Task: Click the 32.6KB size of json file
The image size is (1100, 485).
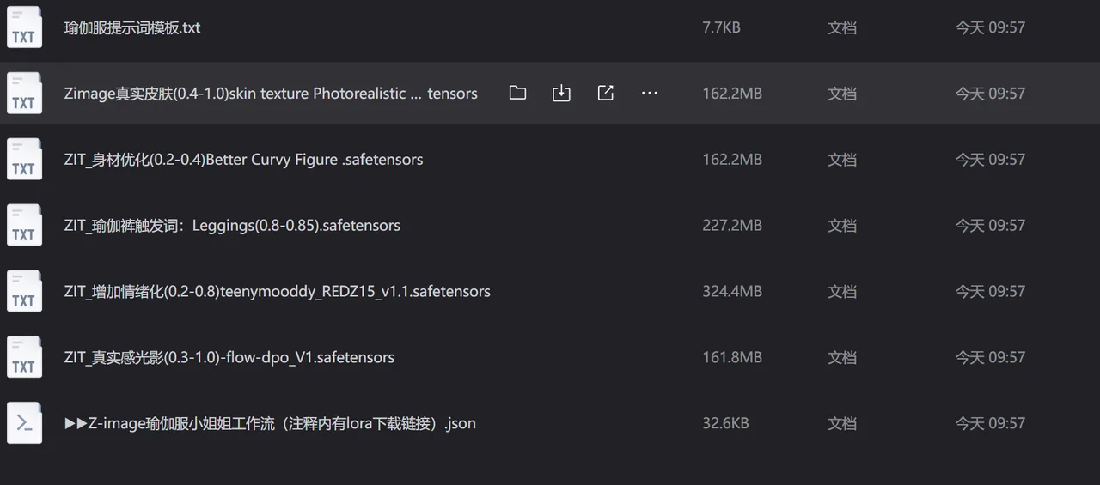Action: [x=725, y=423]
